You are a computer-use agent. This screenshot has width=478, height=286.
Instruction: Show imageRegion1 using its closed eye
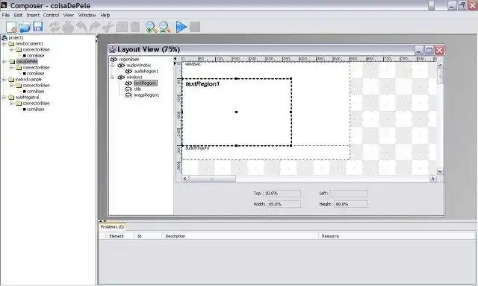(128, 95)
